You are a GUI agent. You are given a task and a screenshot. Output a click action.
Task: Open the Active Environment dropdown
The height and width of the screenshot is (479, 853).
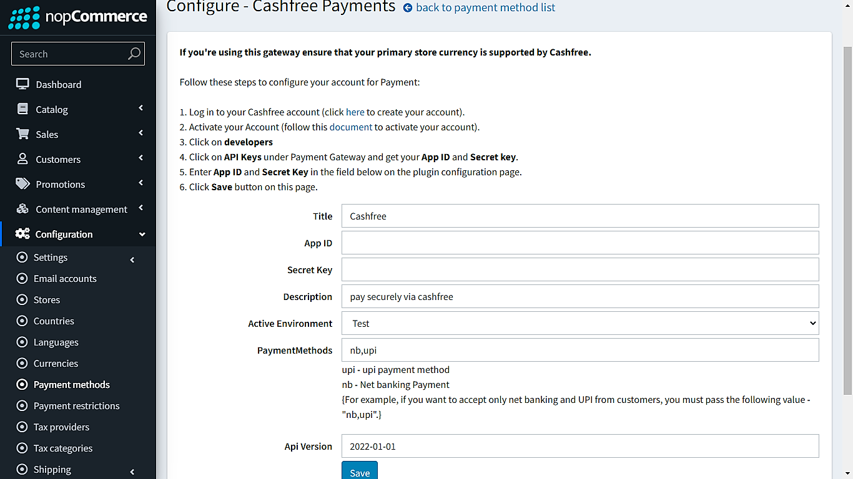(580, 323)
